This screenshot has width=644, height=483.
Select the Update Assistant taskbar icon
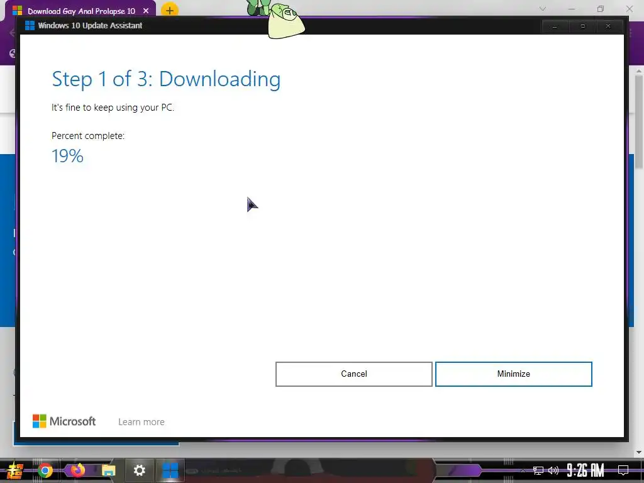point(170,470)
